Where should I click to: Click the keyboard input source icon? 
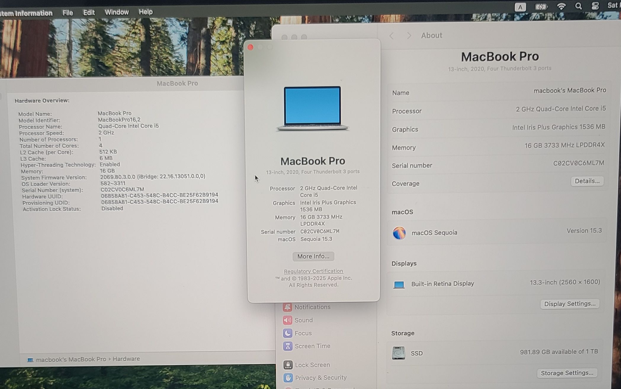click(x=520, y=7)
